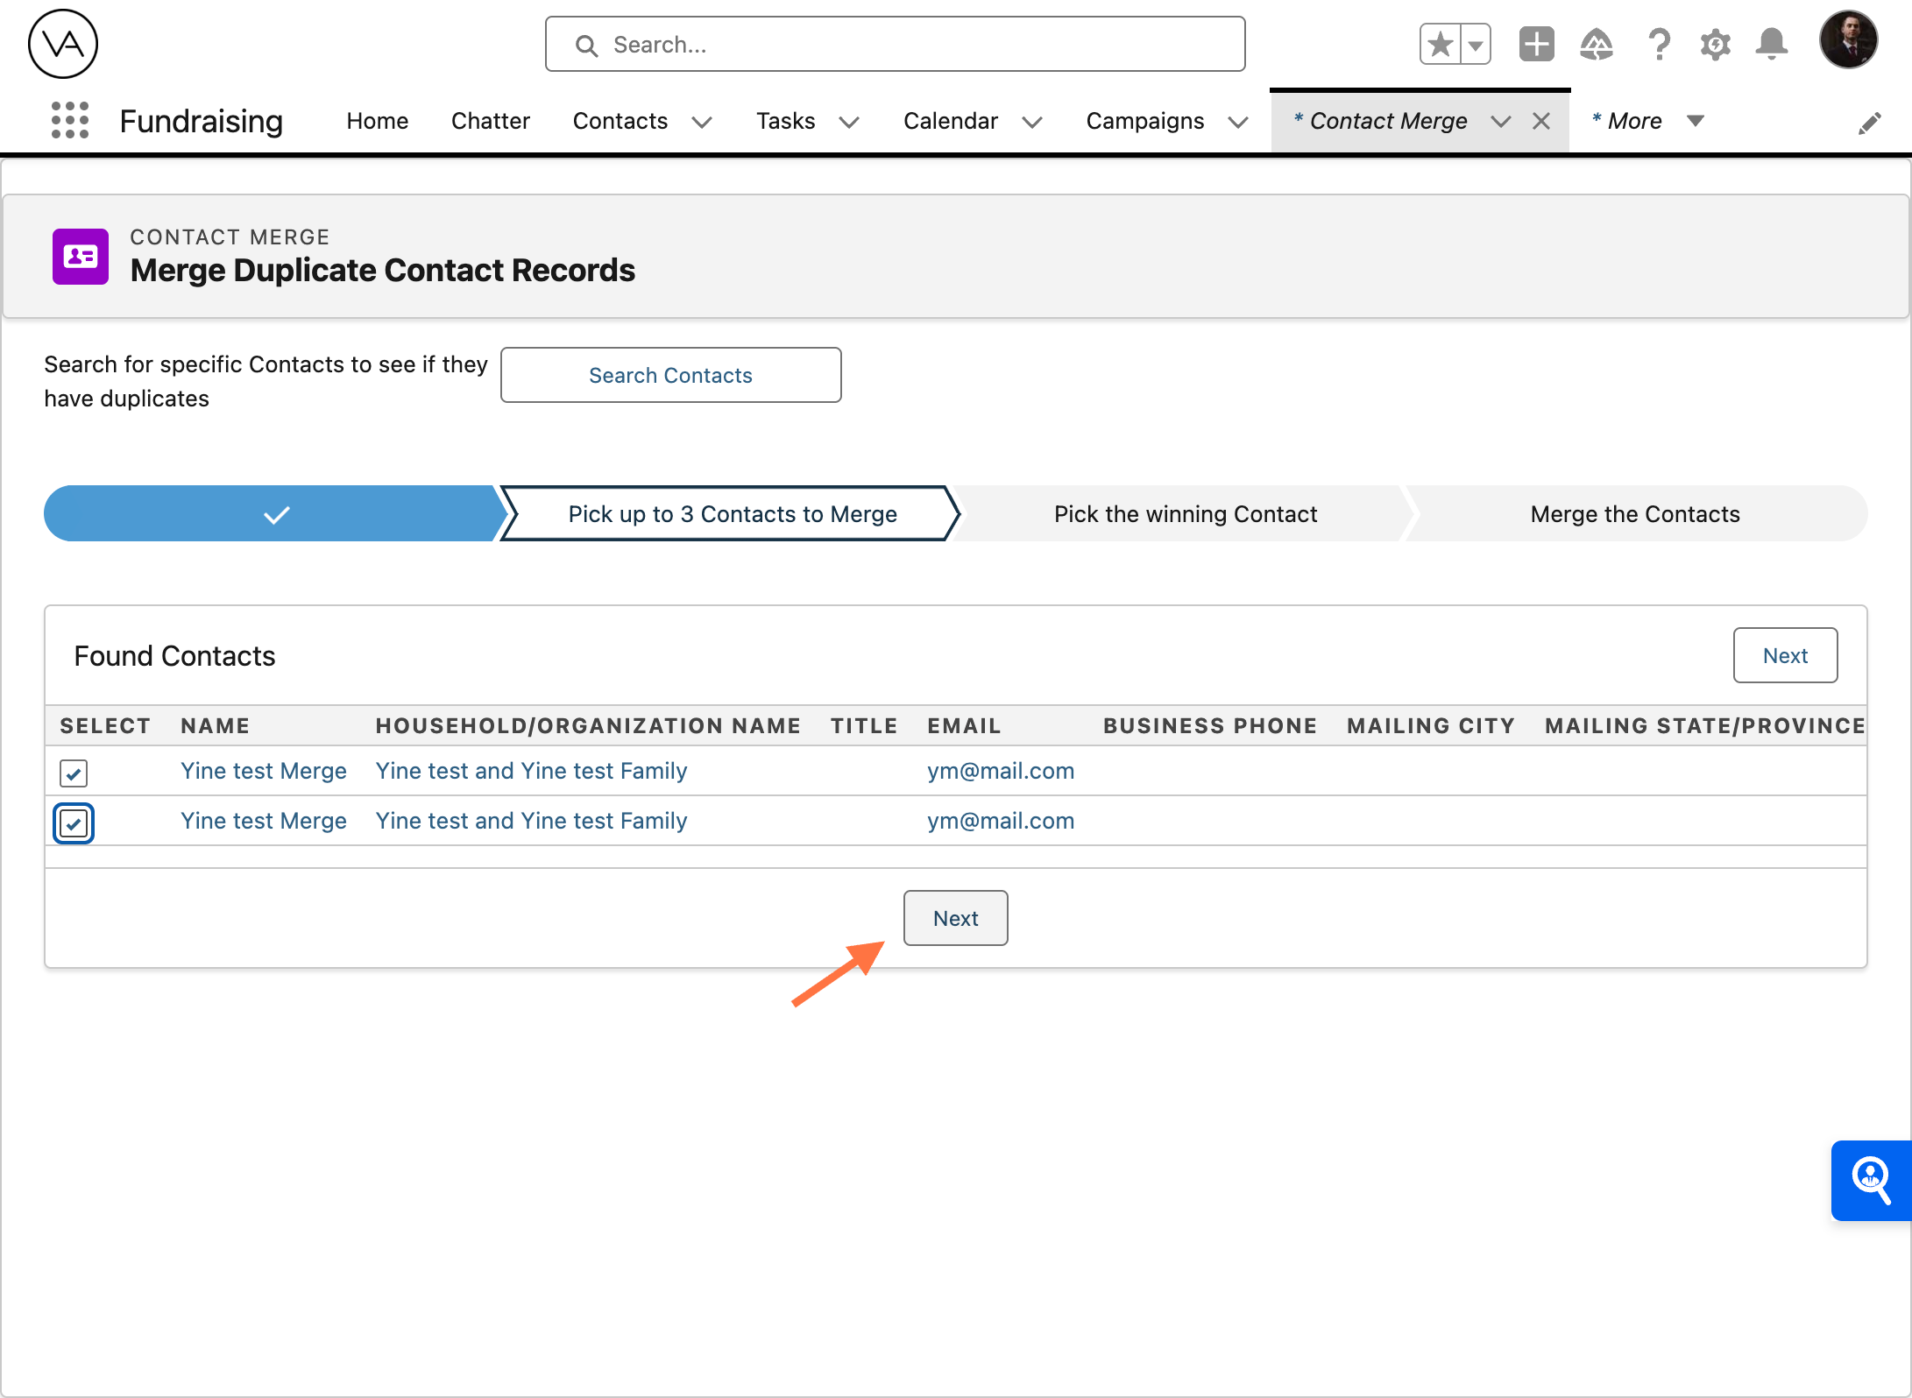The width and height of the screenshot is (1912, 1398).
Task: Expand the Contacts tab dropdown chevron
Action: click(702, 122)
